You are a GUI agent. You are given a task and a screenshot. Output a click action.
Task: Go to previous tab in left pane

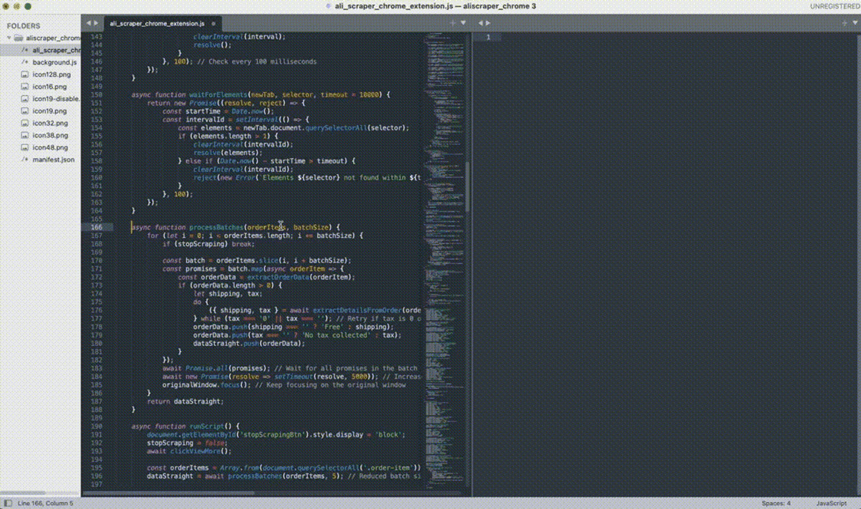tap(88, 23)
